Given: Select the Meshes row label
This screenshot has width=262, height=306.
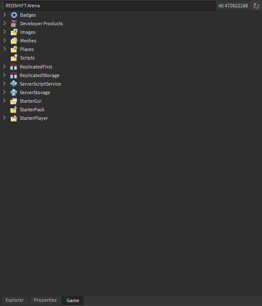Looking at the screenshot, I should [28, 41].
